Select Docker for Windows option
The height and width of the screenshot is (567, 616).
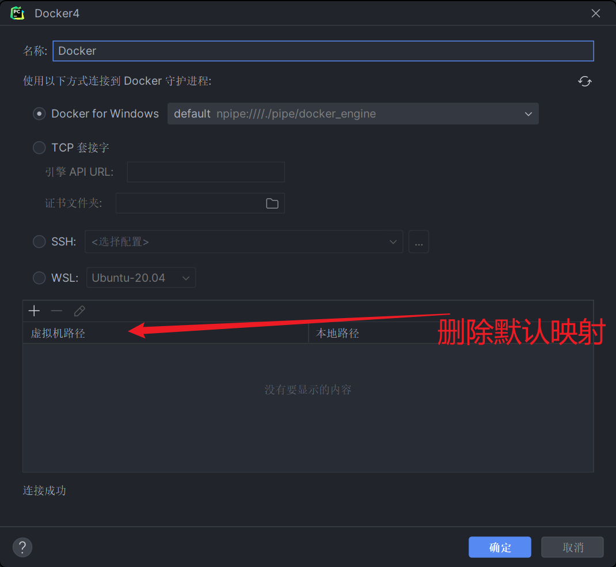pyautogui.click(x=39, y=114)
